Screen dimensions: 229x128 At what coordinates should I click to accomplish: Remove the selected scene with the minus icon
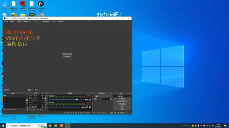click(8, 110)
